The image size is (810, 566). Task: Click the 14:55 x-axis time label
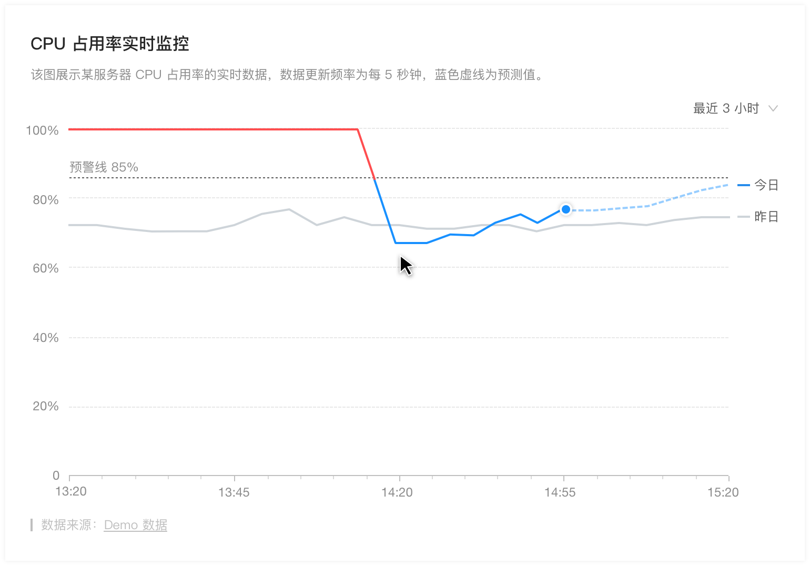pos(560,492)
